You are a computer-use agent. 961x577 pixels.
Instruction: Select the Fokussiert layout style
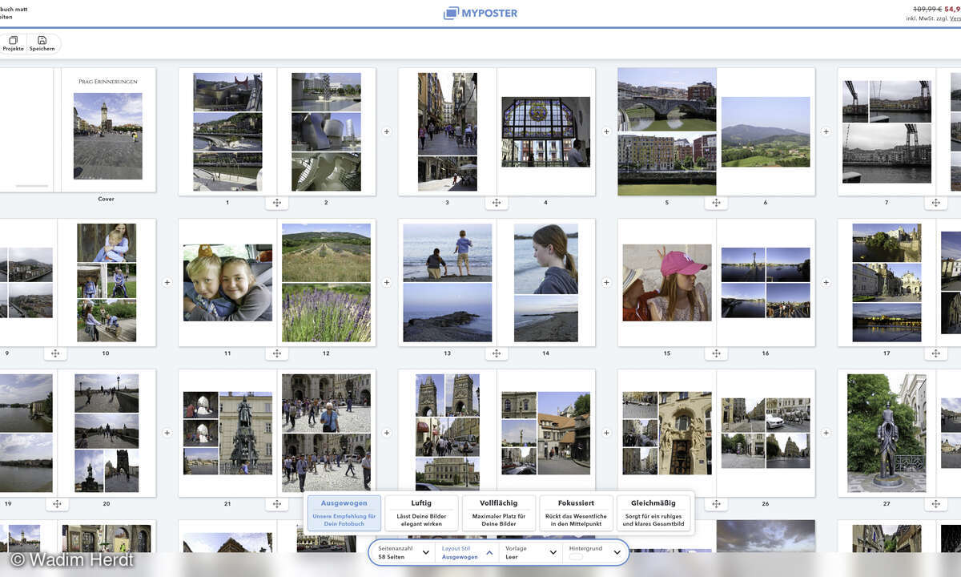(x=576, y=513)
